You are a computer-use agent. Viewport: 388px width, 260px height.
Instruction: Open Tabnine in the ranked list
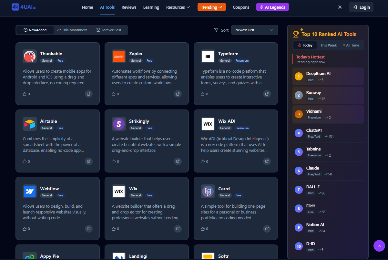click(x=328, y=152)
